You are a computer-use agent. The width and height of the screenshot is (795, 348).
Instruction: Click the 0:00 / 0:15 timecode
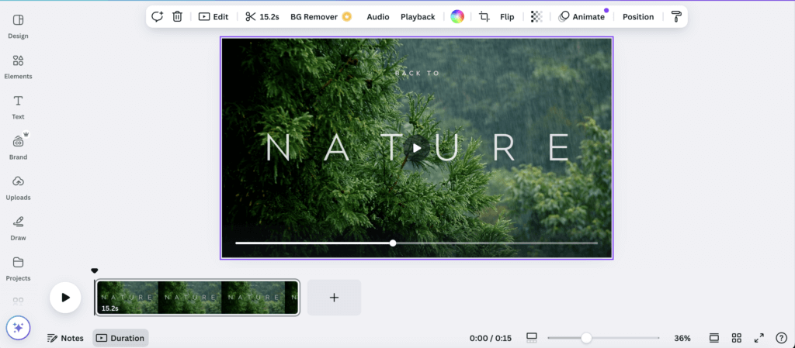click(491, 338)
